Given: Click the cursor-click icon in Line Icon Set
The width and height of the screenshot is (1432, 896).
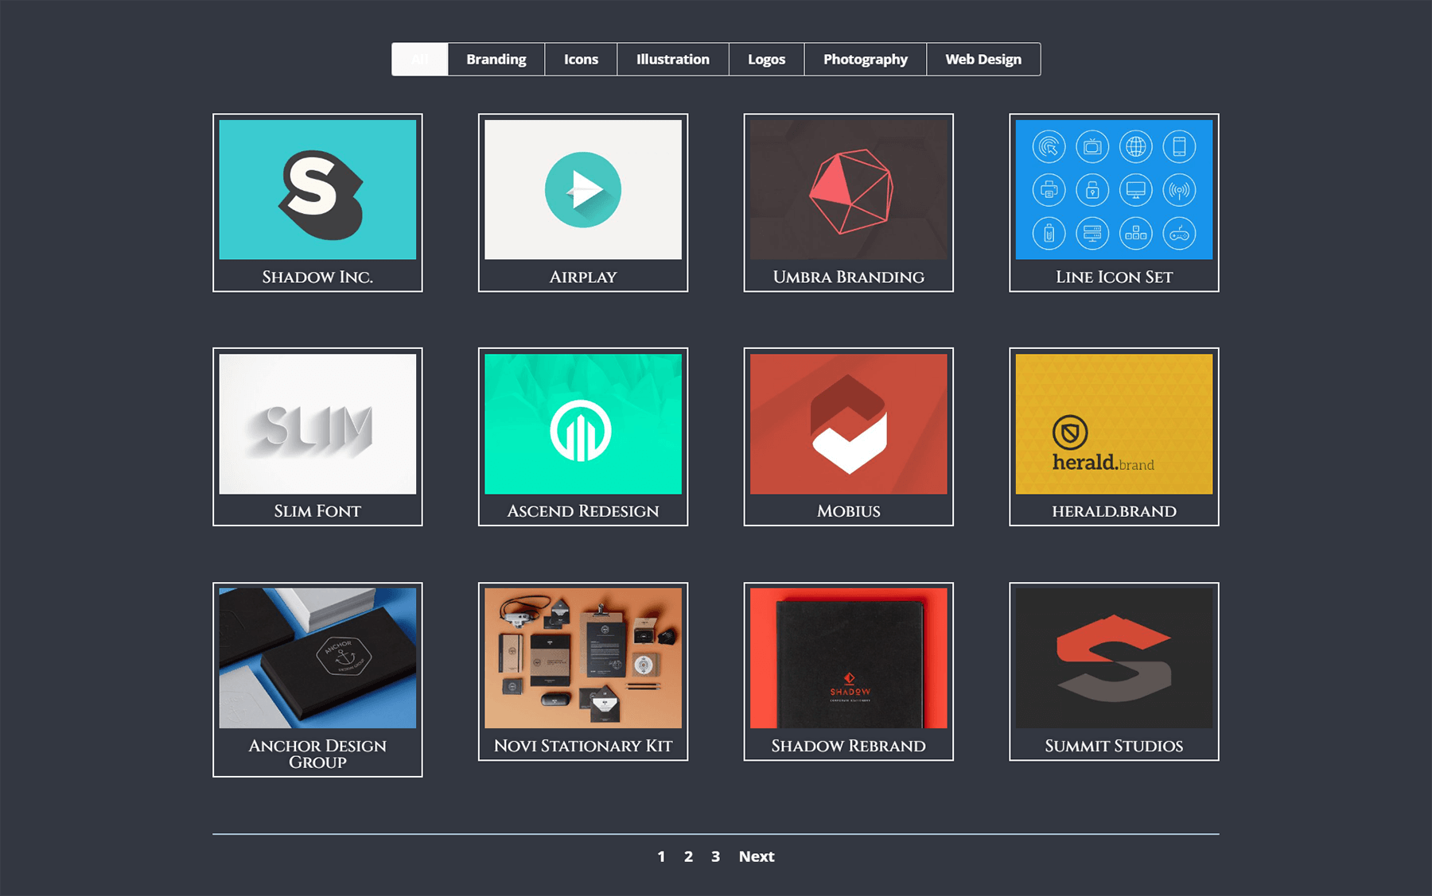Looking at the screenshot, I should [1049, 147].
